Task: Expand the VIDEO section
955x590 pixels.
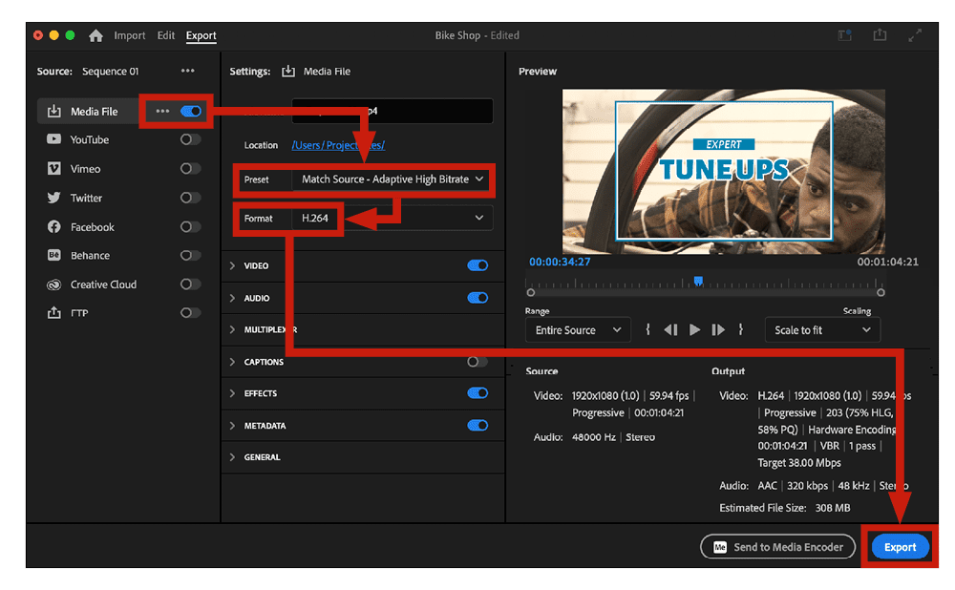Action: click(x=233, y=265)
